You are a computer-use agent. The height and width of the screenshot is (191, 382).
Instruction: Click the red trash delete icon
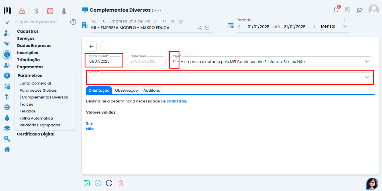[x=121, y=183]
